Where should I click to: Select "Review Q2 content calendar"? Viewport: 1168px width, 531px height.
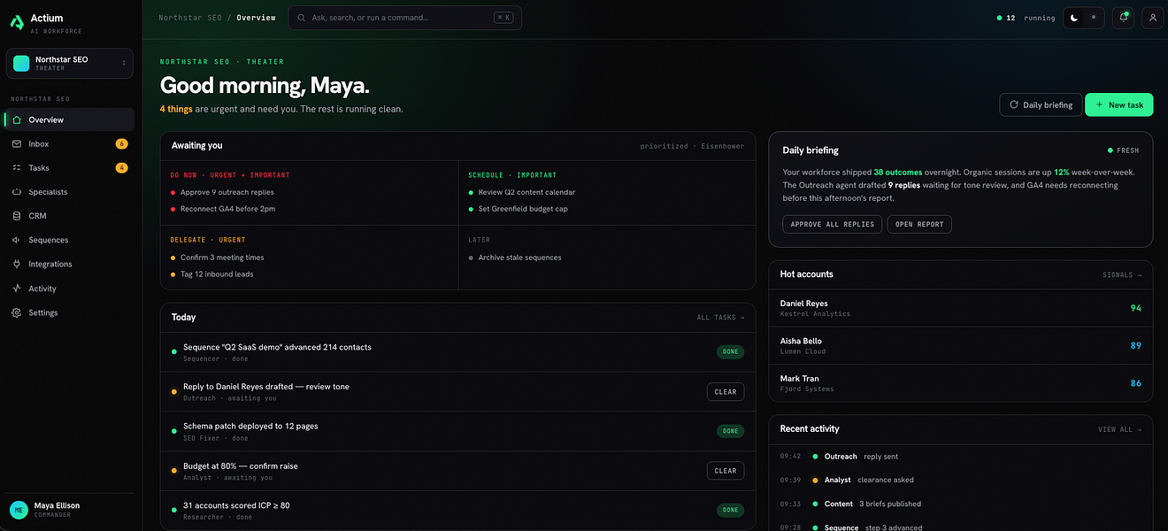coord(527,192)
